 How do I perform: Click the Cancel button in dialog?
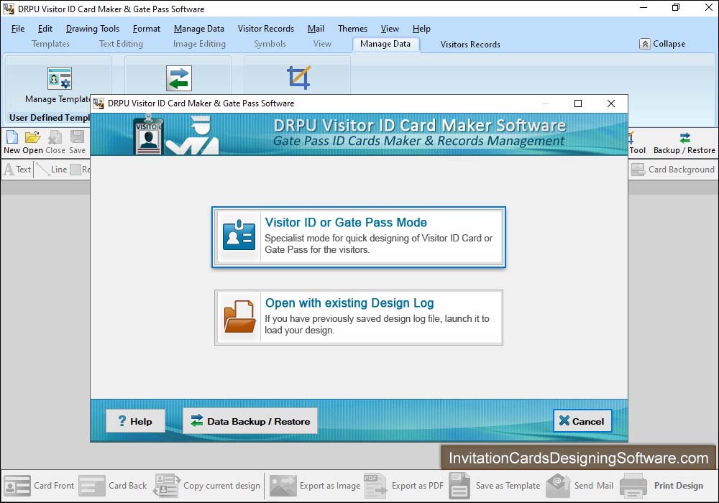(x=582, y=421)
